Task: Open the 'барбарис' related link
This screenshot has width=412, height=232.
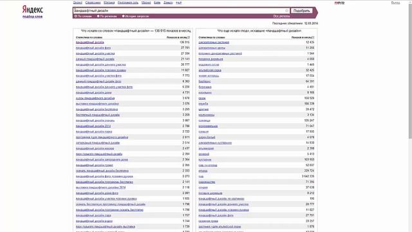Action: pyautogui.click(x=205, y=81)
